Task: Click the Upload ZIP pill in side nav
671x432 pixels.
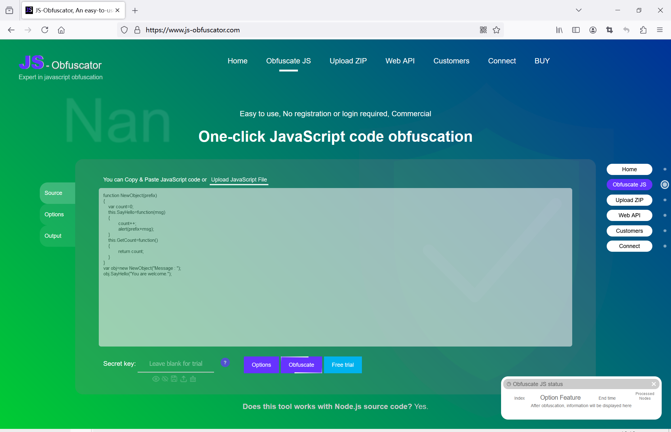Action: (629, 200)
